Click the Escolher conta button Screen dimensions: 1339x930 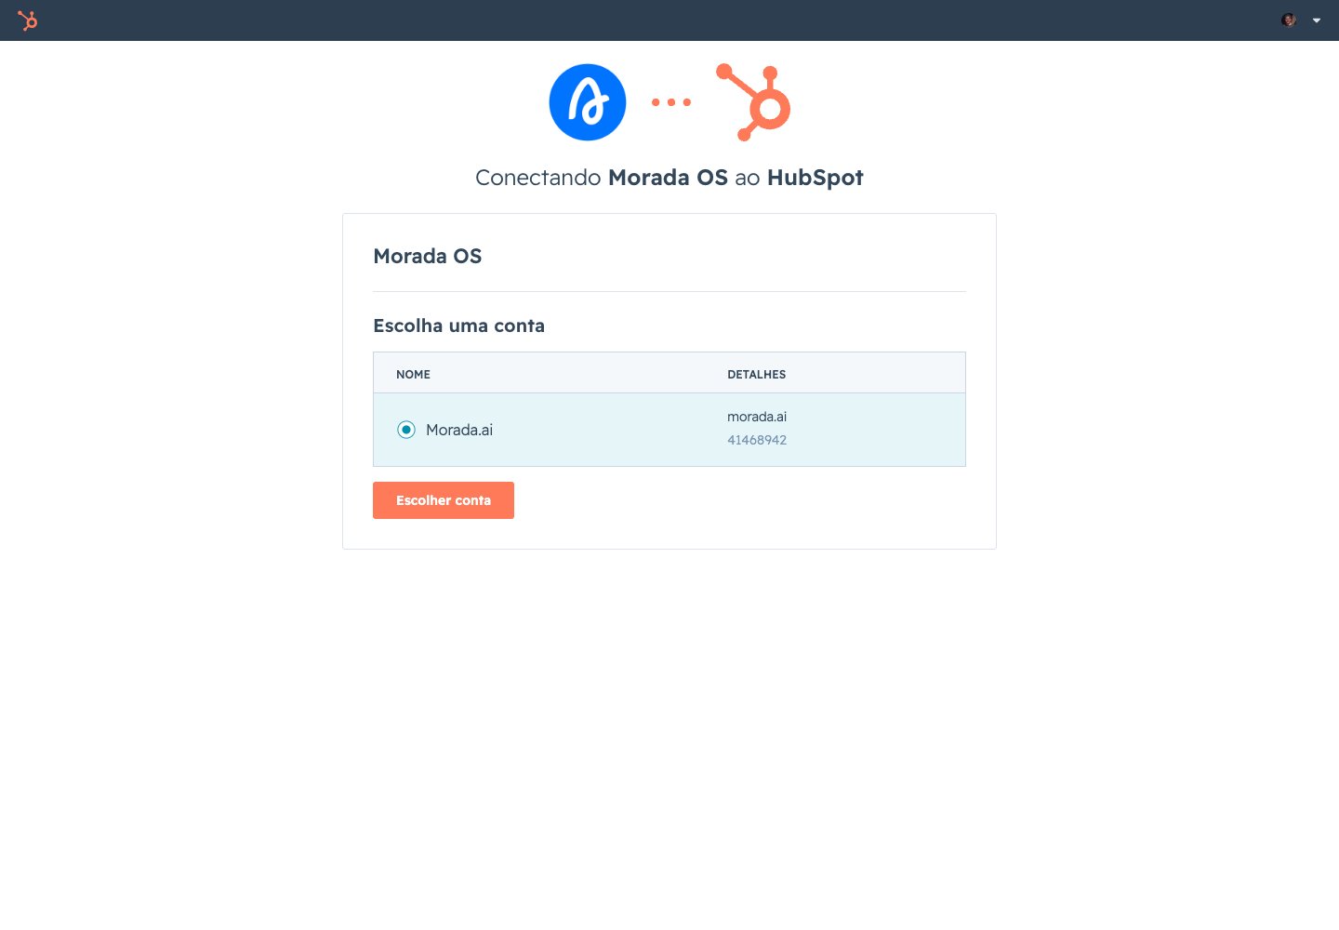[x=444, y=500]
